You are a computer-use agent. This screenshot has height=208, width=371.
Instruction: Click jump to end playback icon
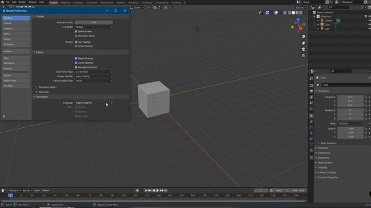pos(166,191)
